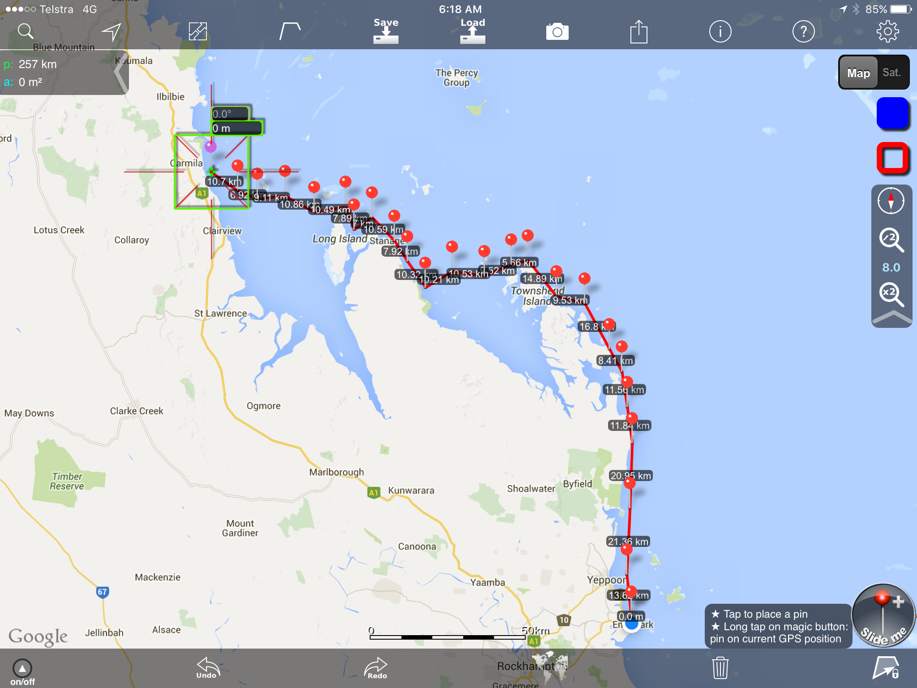Switch to Sat. map view
This screenshot has width=917, height=688.
891,73
